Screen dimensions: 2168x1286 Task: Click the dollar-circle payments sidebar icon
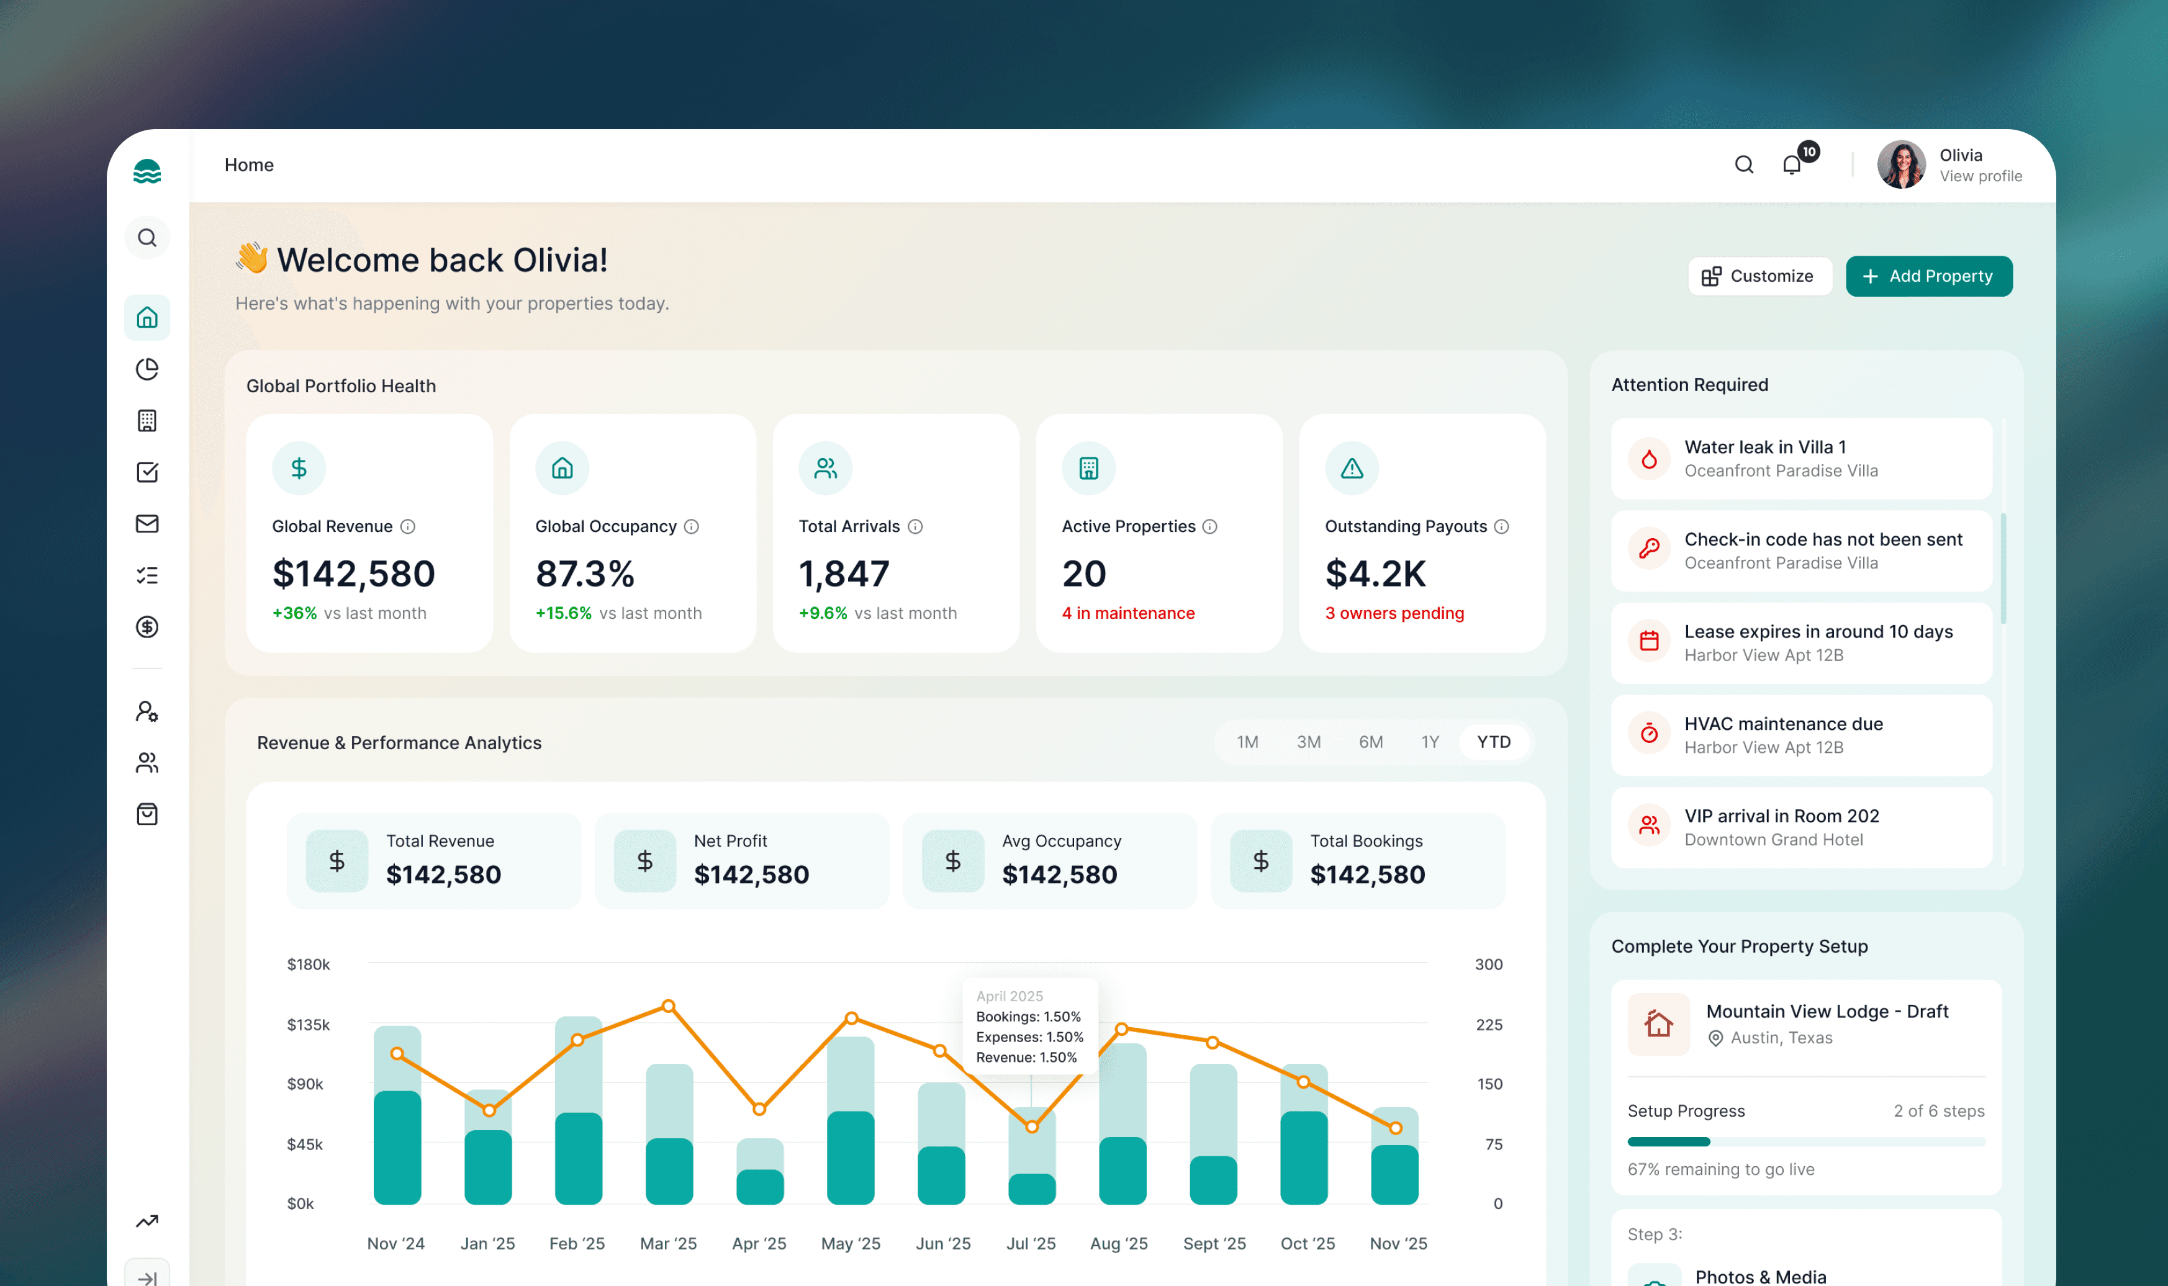147,626
